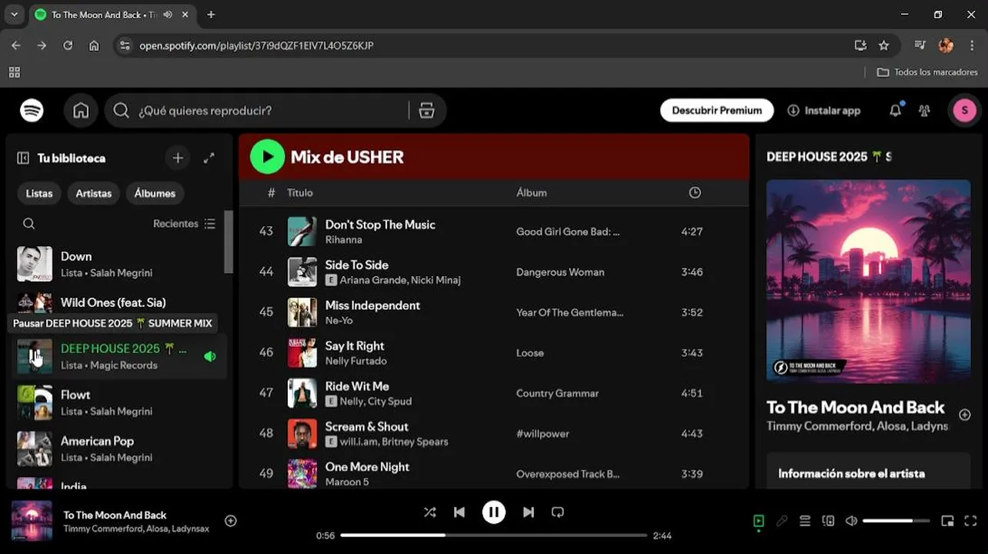Open the play queue

pos(805,521)
